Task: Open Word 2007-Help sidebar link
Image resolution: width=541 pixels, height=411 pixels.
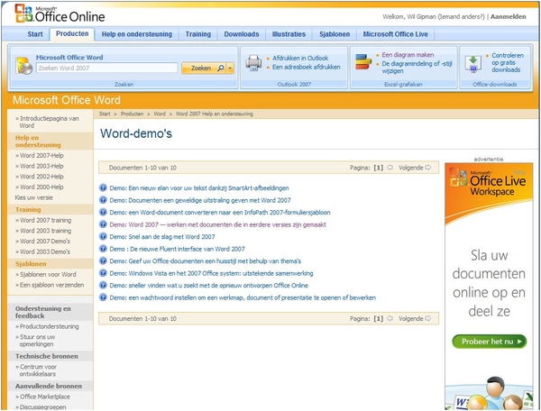Action: 41,156
